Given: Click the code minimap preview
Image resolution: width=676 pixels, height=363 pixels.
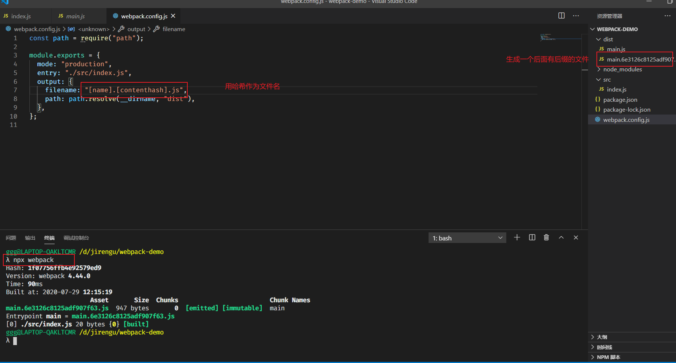Looking at the screenshot, I should (x=560, y=37).
